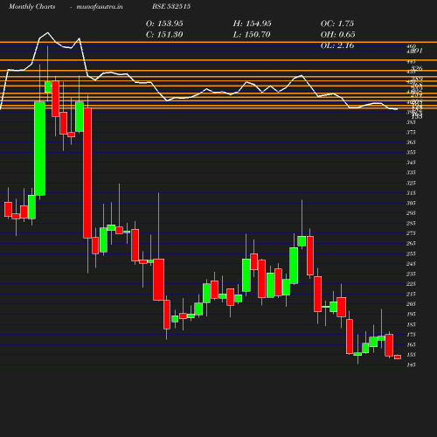Click the 235 price axis label
Viewport: 437px width, 437px height.
(x=411, y=274)
